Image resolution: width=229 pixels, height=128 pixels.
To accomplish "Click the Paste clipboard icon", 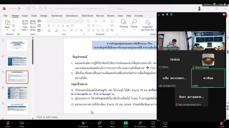I will pyautogui.click(x=7, y=23).
